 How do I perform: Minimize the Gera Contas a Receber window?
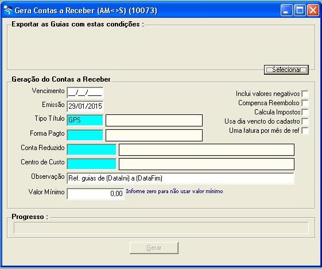coord(286,10)
